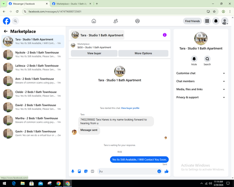The width and height of the screenshot is (234, 187).
Task: Open Microsoft Edge from the taskbar
Action: click(14, 183)
